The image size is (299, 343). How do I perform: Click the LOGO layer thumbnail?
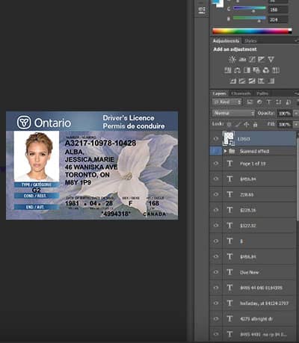coord(229,139)
